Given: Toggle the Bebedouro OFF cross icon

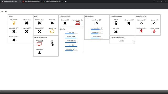Looking at the screenshot, I should 129,23.
